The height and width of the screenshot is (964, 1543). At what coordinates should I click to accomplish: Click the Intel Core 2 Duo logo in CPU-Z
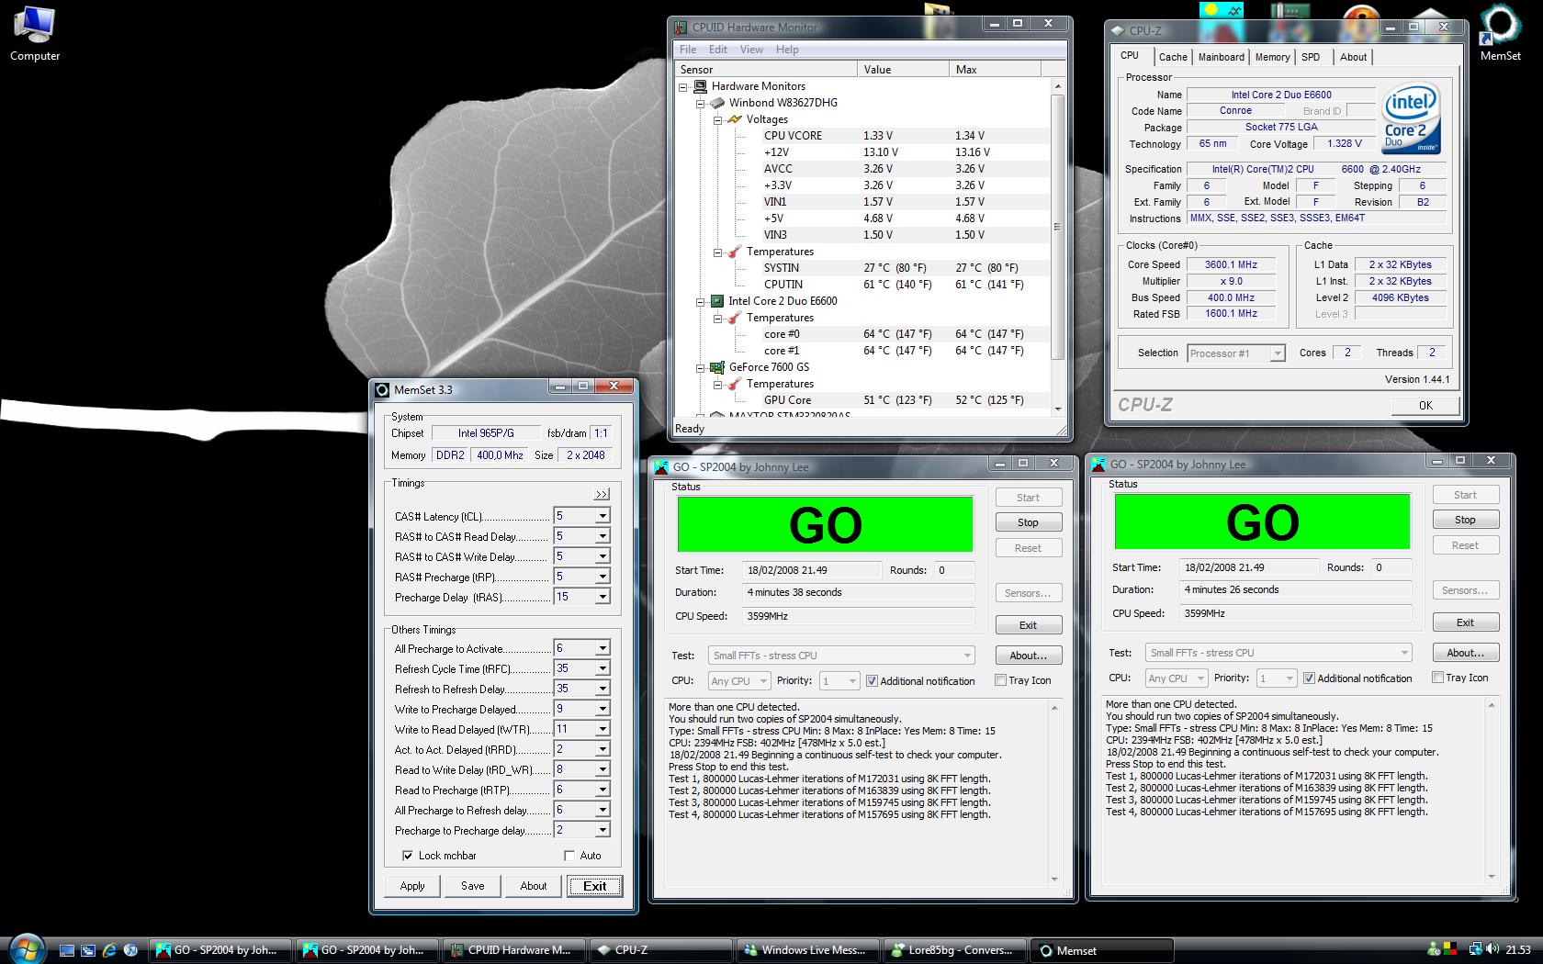point(1412,120)
